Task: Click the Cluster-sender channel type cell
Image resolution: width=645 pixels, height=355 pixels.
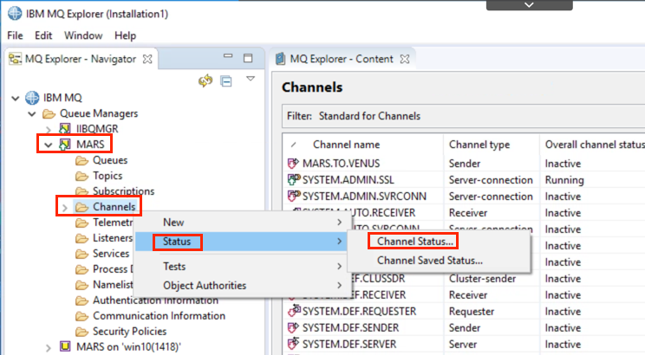Action: (482, 279)
